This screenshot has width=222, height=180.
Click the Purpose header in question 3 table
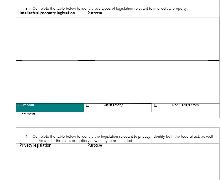[94, 13]
